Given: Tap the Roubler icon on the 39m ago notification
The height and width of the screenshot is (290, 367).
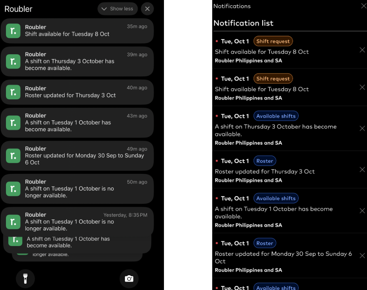Looking at the screenshot, I should click(x=13, y=61).
